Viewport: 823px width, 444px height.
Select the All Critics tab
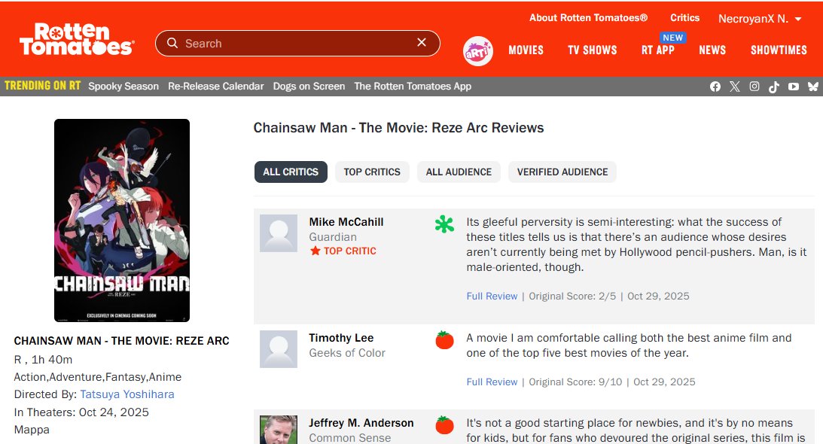click(x=291, y=172)
